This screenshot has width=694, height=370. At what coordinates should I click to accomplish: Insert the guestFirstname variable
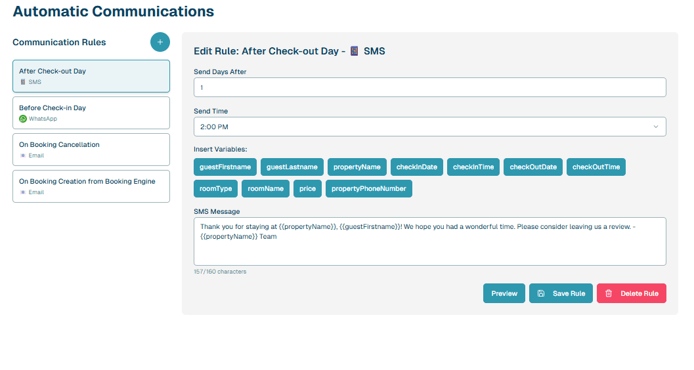(225, 167)
